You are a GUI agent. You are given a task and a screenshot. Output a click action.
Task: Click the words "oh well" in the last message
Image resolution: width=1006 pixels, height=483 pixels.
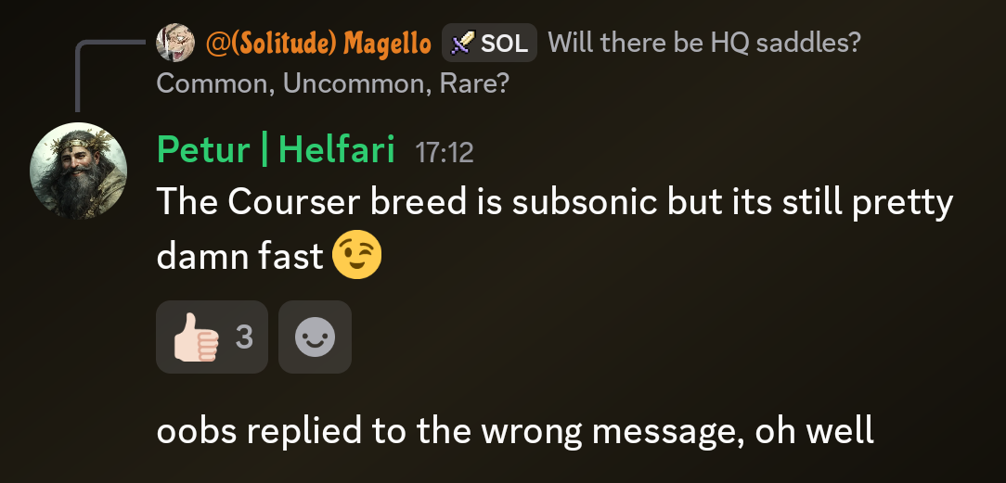pyautogui.click(x=815, y=430)
